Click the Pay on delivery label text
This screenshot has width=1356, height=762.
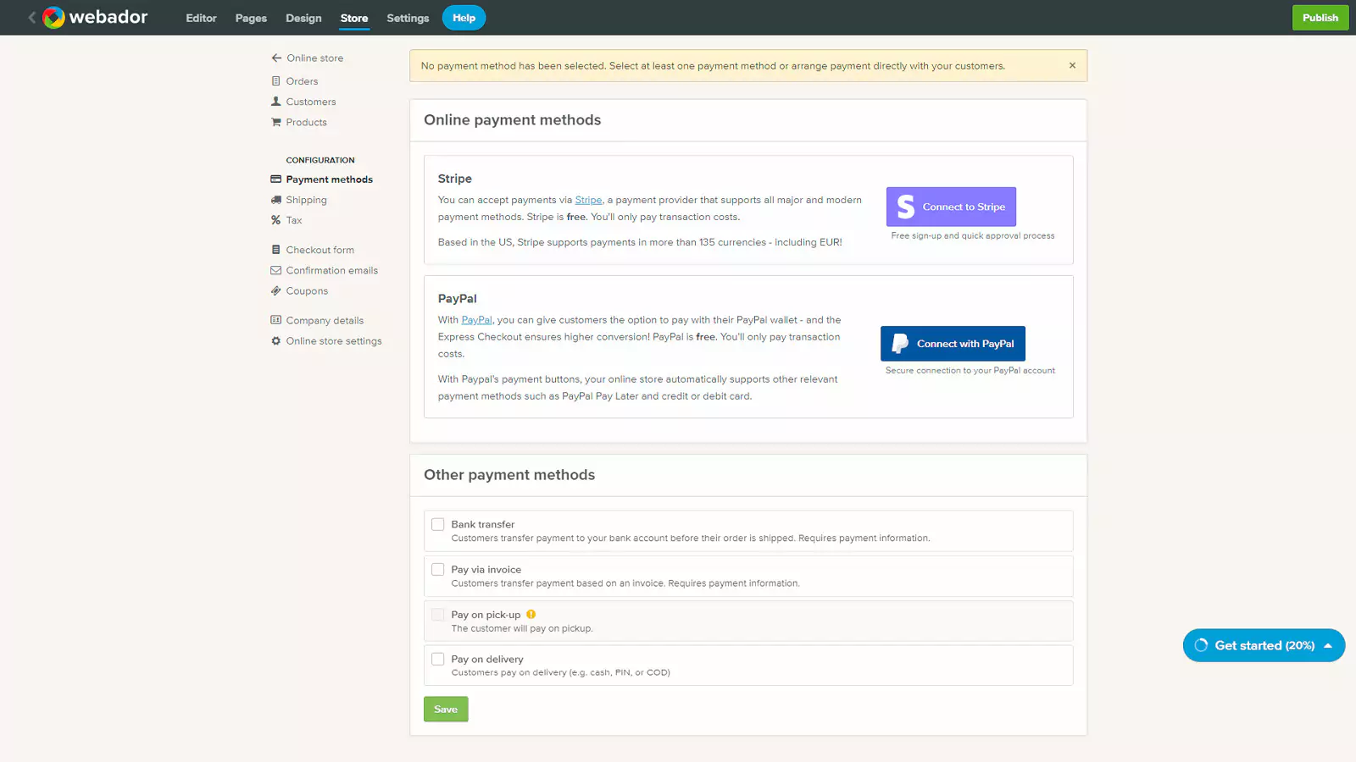487,659
